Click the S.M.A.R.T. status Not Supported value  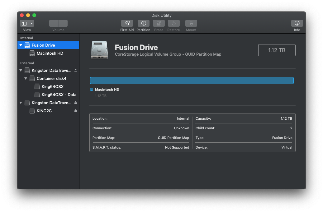tap(177, 147)
